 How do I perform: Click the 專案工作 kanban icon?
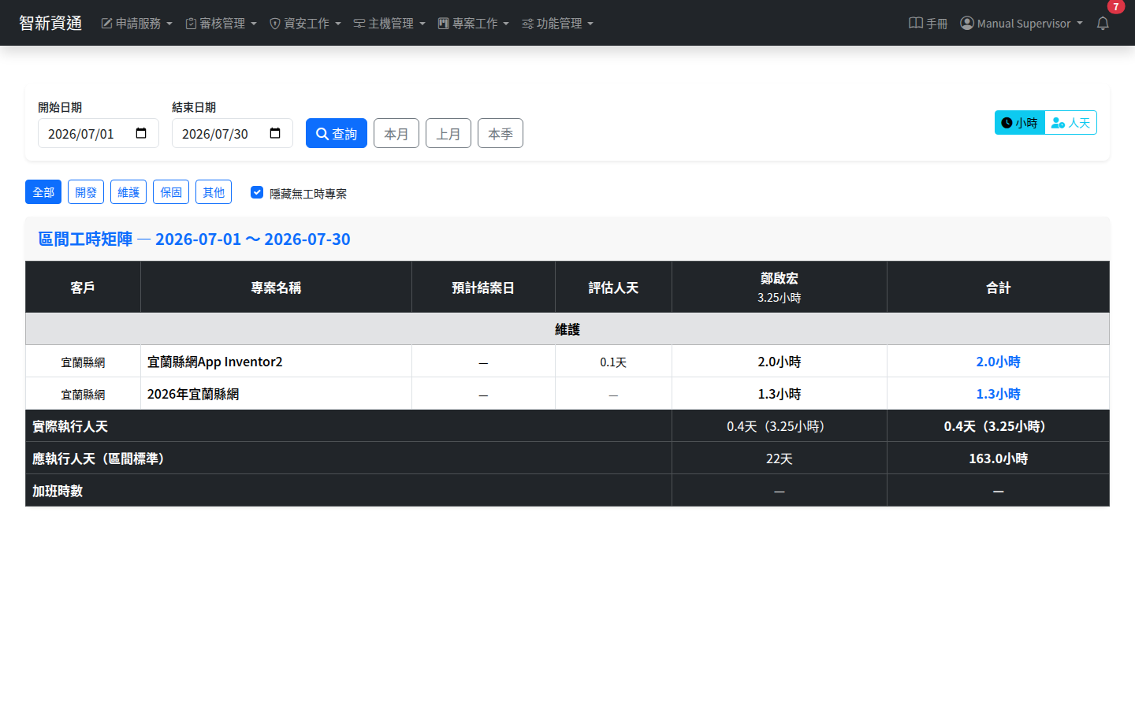[444, 24]
